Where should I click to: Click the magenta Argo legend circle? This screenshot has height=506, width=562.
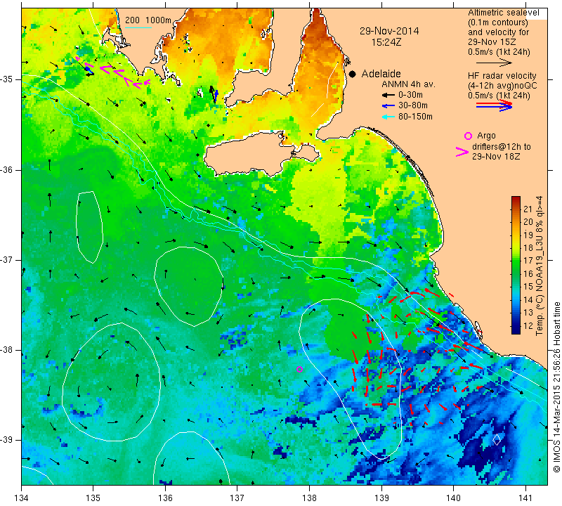[468, 136]
